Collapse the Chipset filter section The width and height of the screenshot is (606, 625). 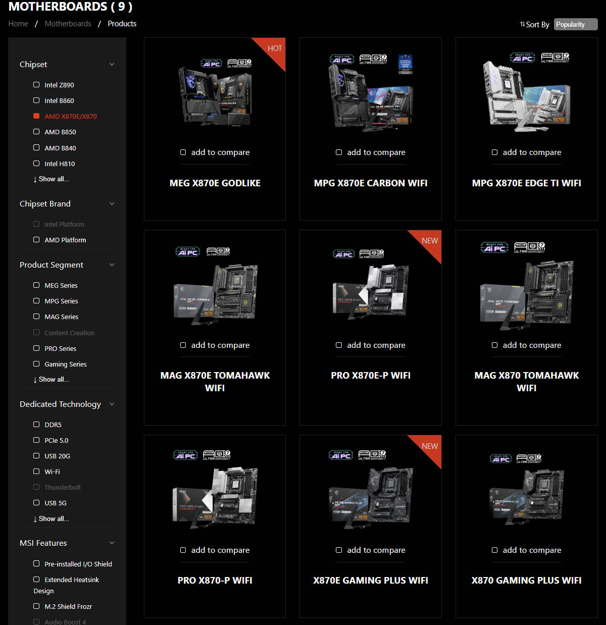coord(112,65)
